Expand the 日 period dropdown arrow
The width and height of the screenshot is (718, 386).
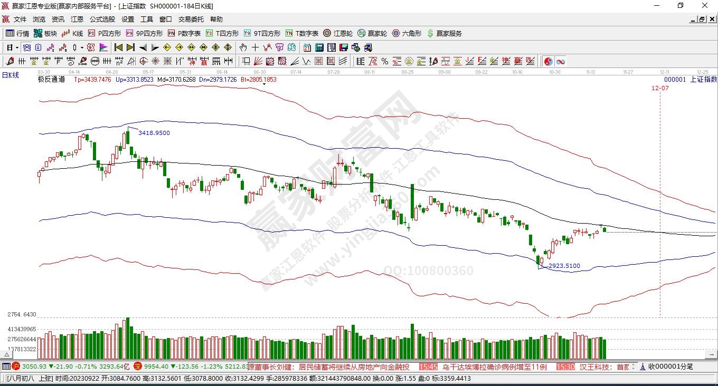(x=17, y=47)
